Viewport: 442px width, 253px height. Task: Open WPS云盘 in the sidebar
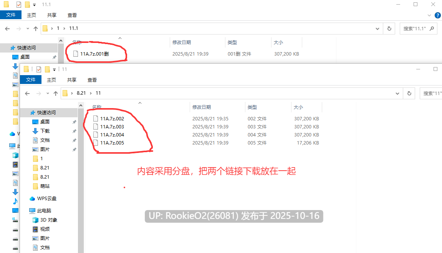tap(47, 199)
